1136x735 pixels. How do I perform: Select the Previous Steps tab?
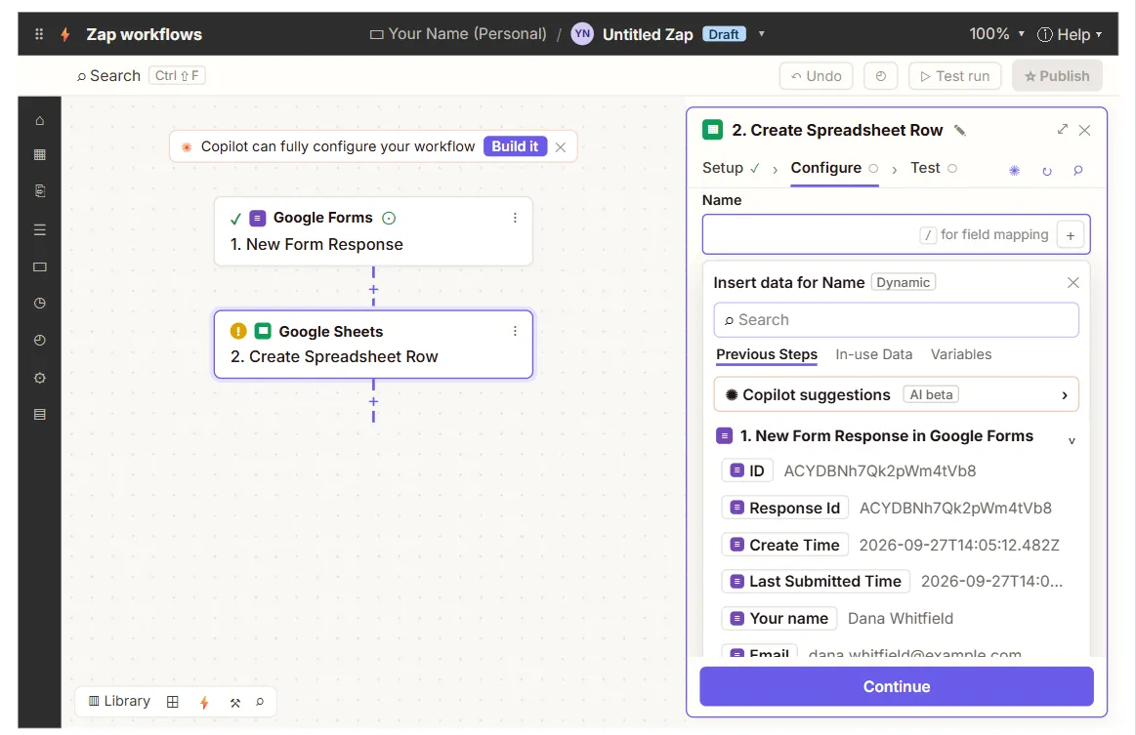767,354
